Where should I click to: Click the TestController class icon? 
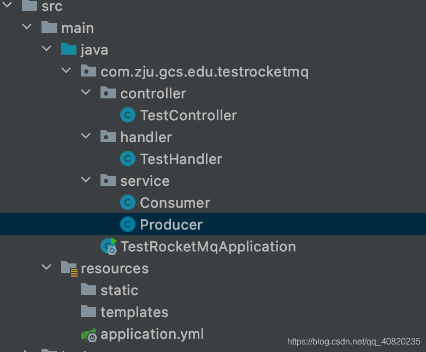pyautogui.click(x=127, y=115)
